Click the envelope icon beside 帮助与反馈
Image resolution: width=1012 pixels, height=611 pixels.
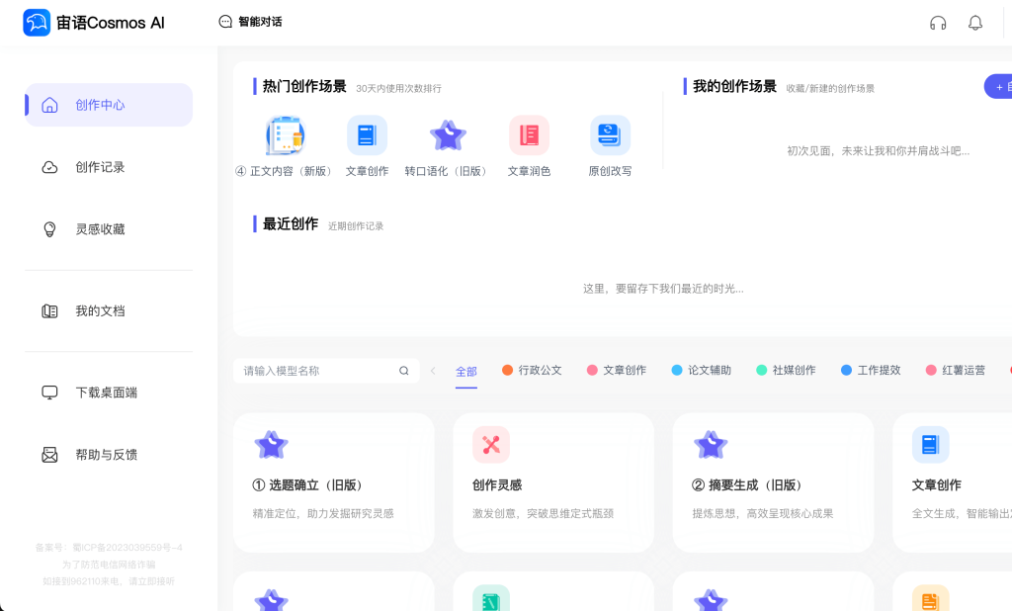(49, 455)
